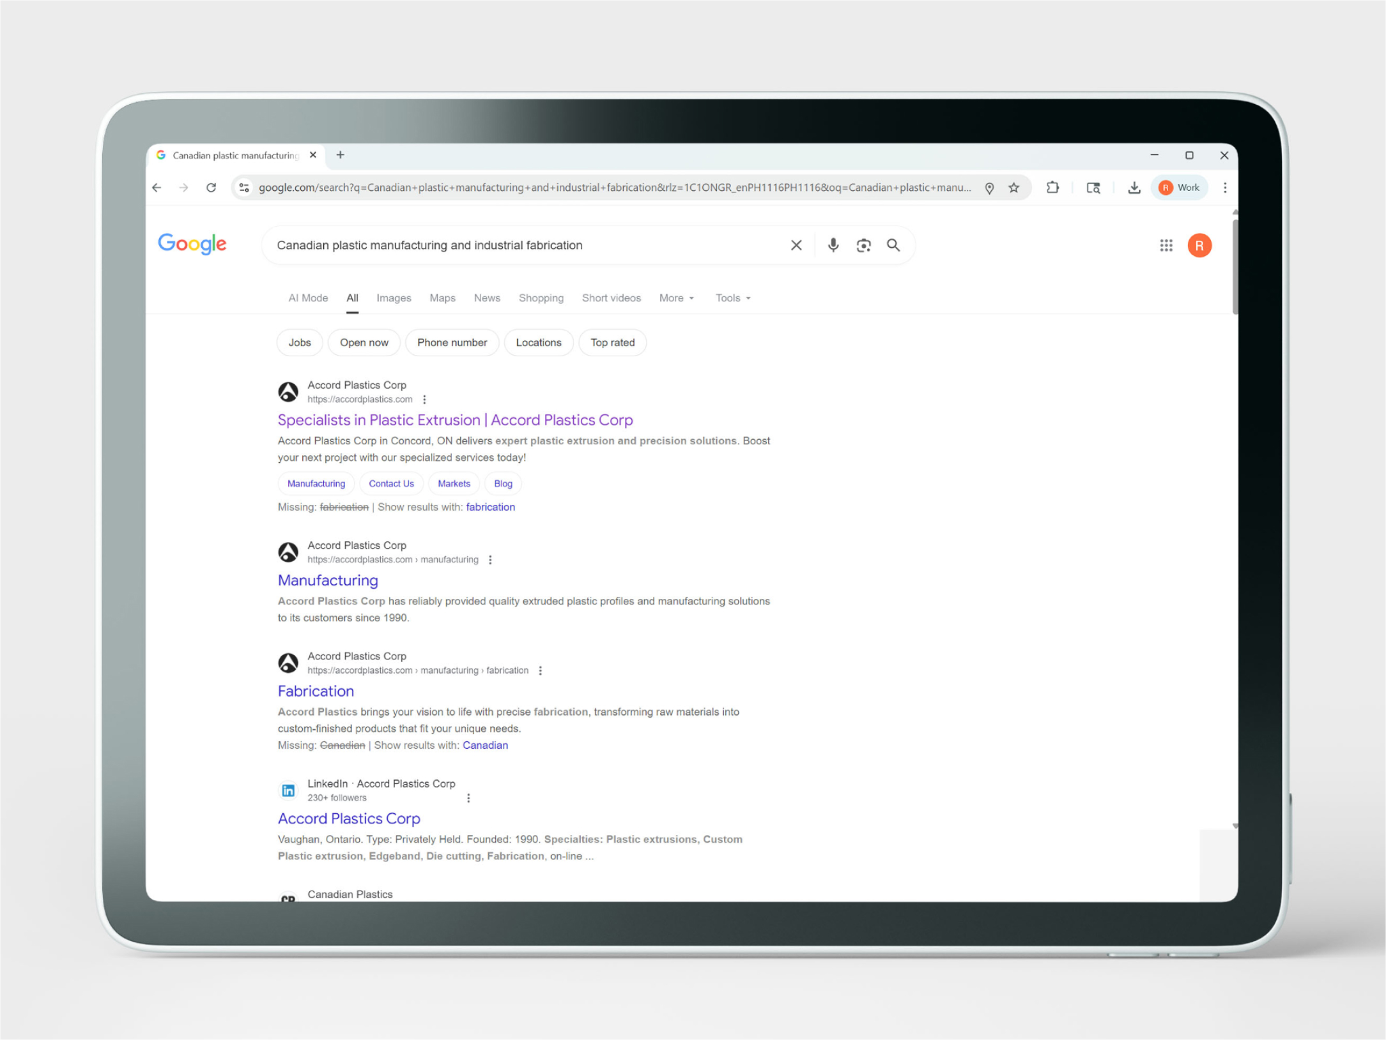Screen dimensions: 1386x1040
Task: Apply the Top rated filter chip
Action: [x=613, y=343]
